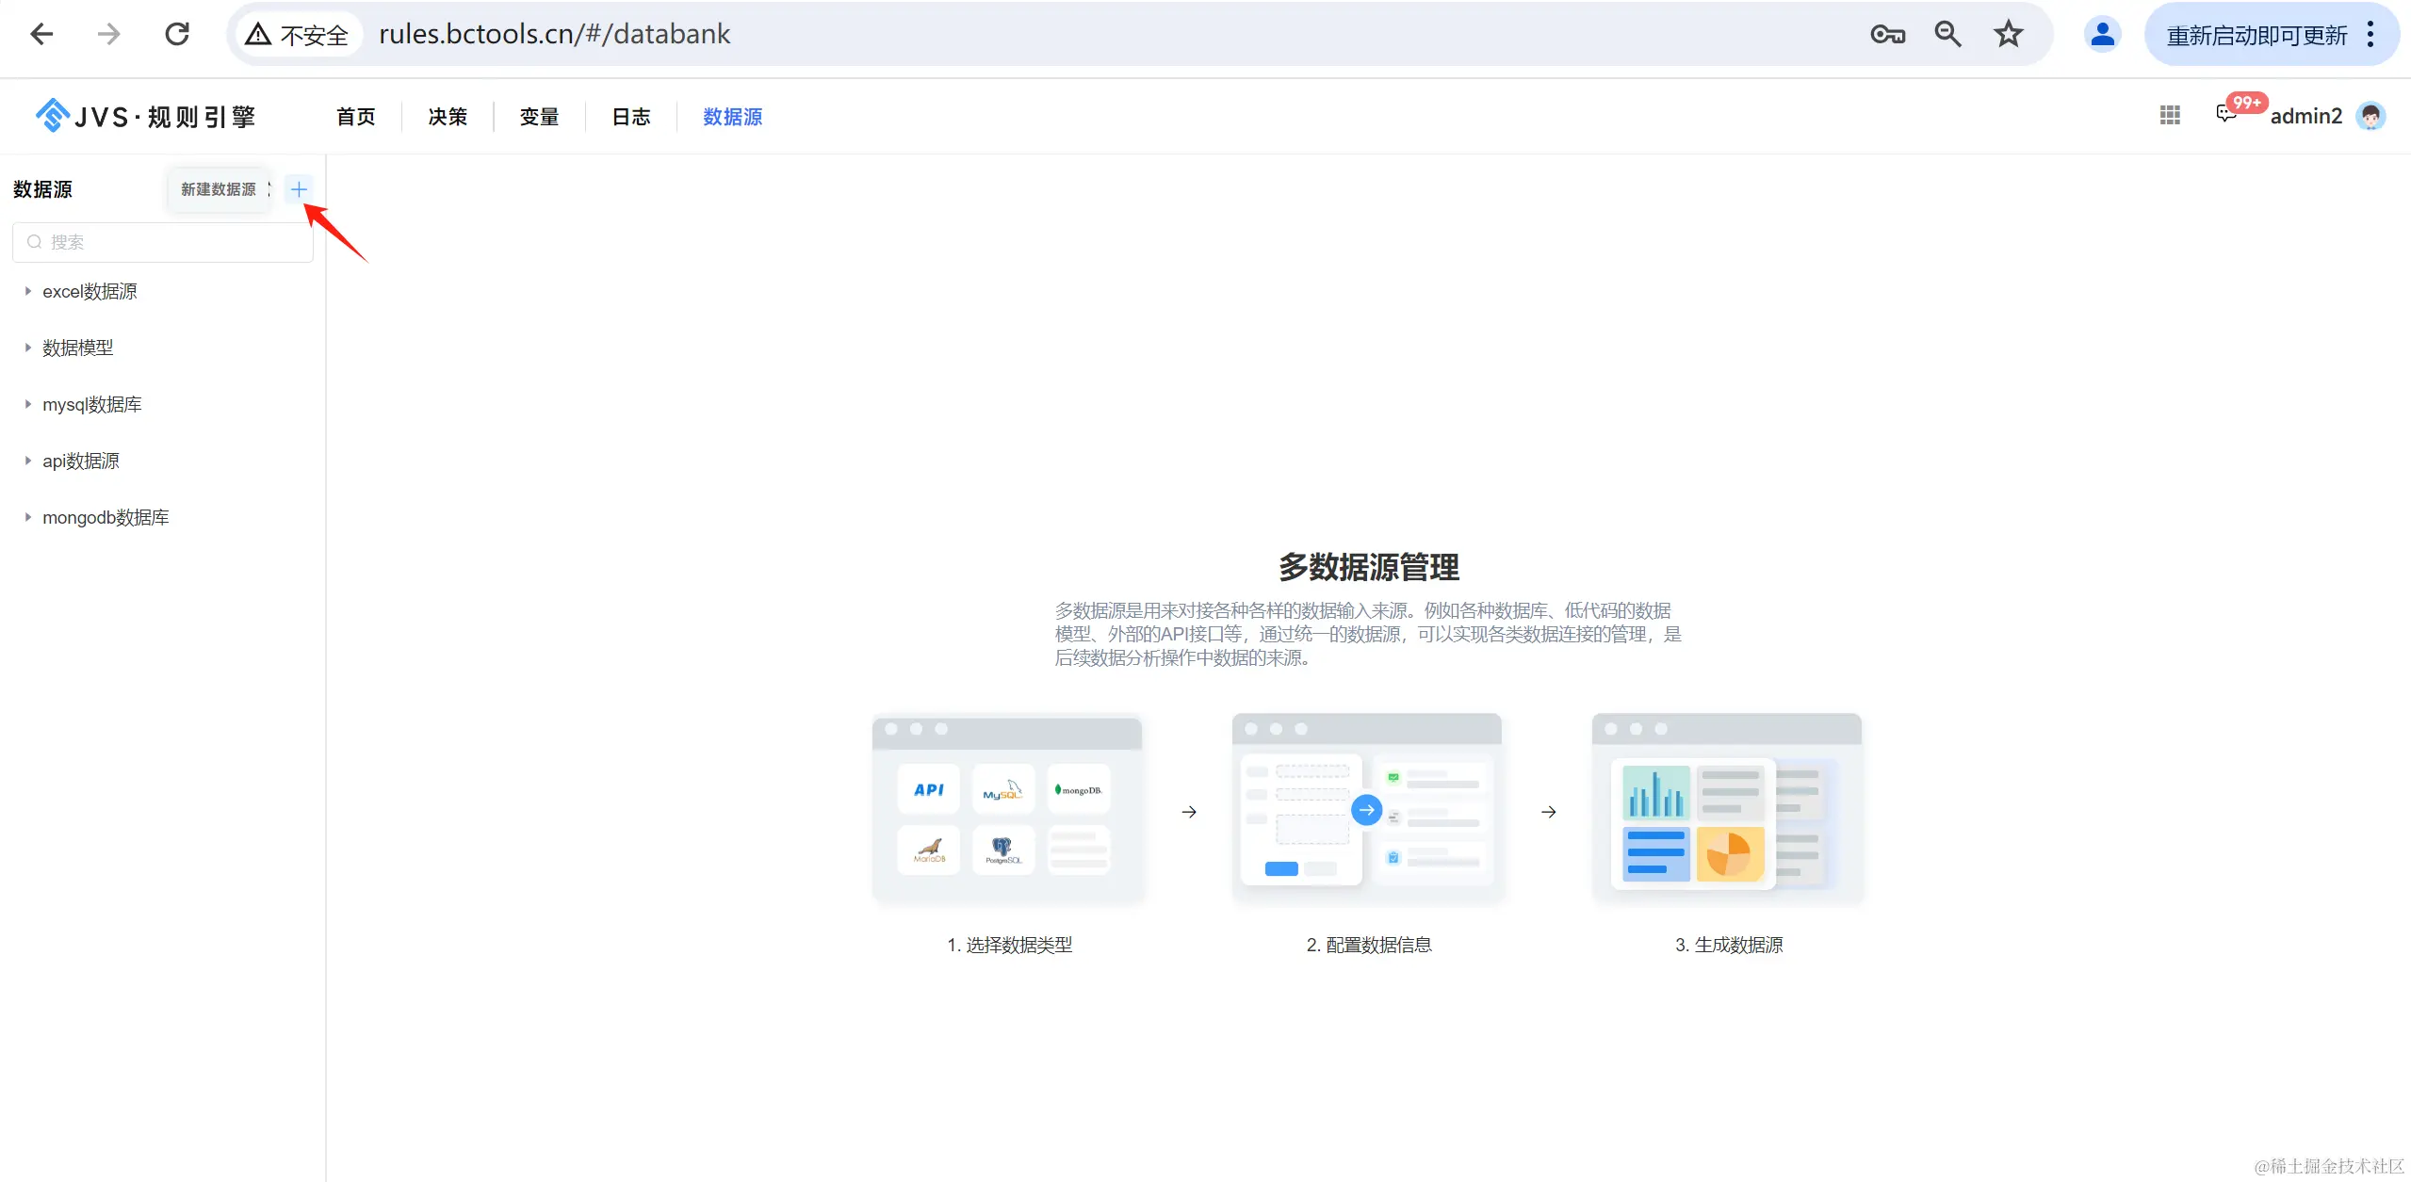2411x1182 pixels.
Task: Open the app grid launcher icon
Action: [2170, 115]
